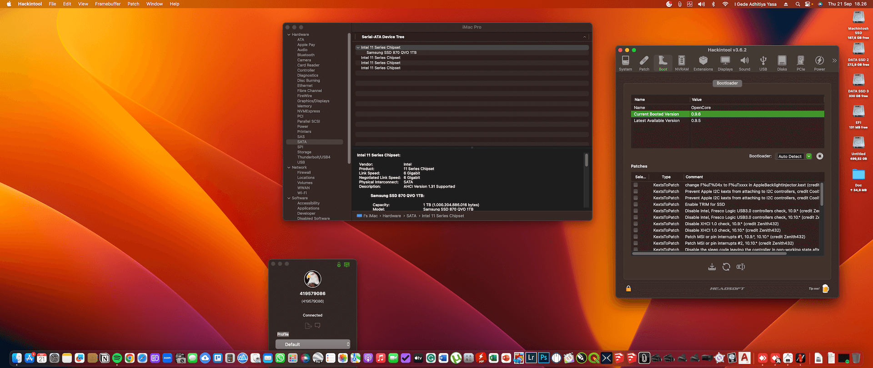Open the Profile Default dropdown
This screenshot has height=368, width=873.
click(x=313, y=344)
